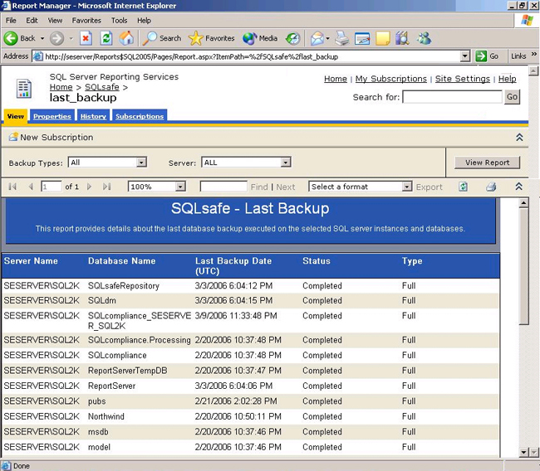Screen dimensions: 540x471
Task: Go to previous report page icon
Action: (31, 187)
